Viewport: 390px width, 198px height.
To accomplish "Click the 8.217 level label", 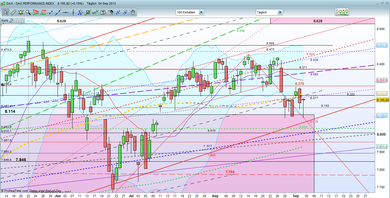I will pos(314,98).
